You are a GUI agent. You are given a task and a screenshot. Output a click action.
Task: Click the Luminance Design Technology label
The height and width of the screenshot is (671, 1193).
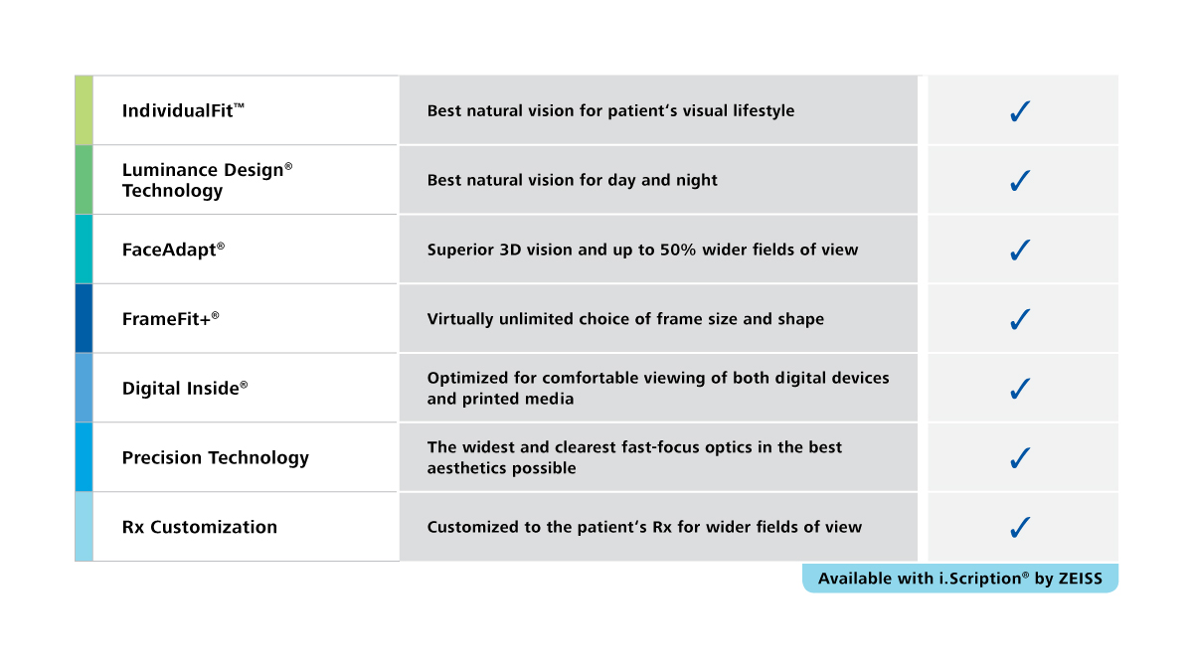[x=207, y=180]
